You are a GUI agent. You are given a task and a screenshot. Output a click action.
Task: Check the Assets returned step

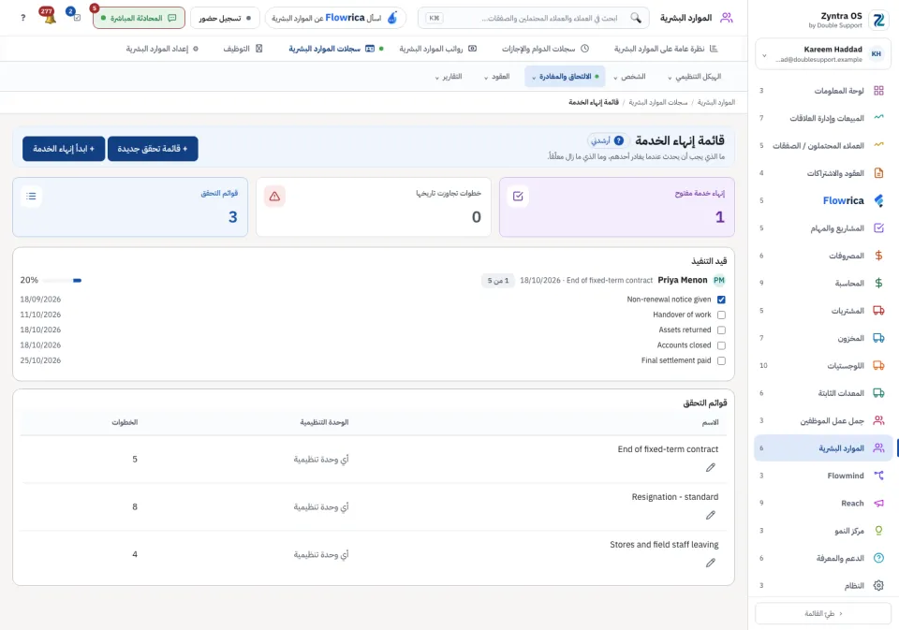click(x=721, y=330)
